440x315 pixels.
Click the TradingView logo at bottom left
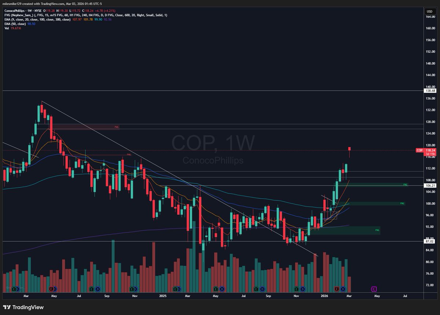click(x=23, y=307)
